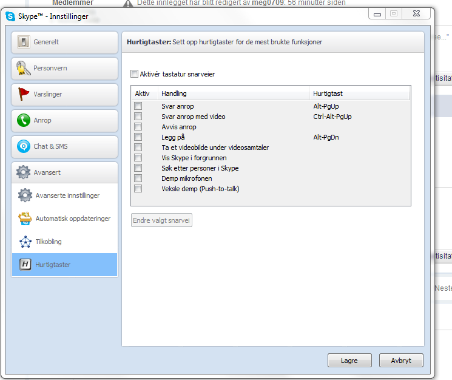The width and height of the screenshot is (452, 380).
Task: Click the Automatisk oppdateringer box icon
Action: pyautogui.click(x=25, y=219)
